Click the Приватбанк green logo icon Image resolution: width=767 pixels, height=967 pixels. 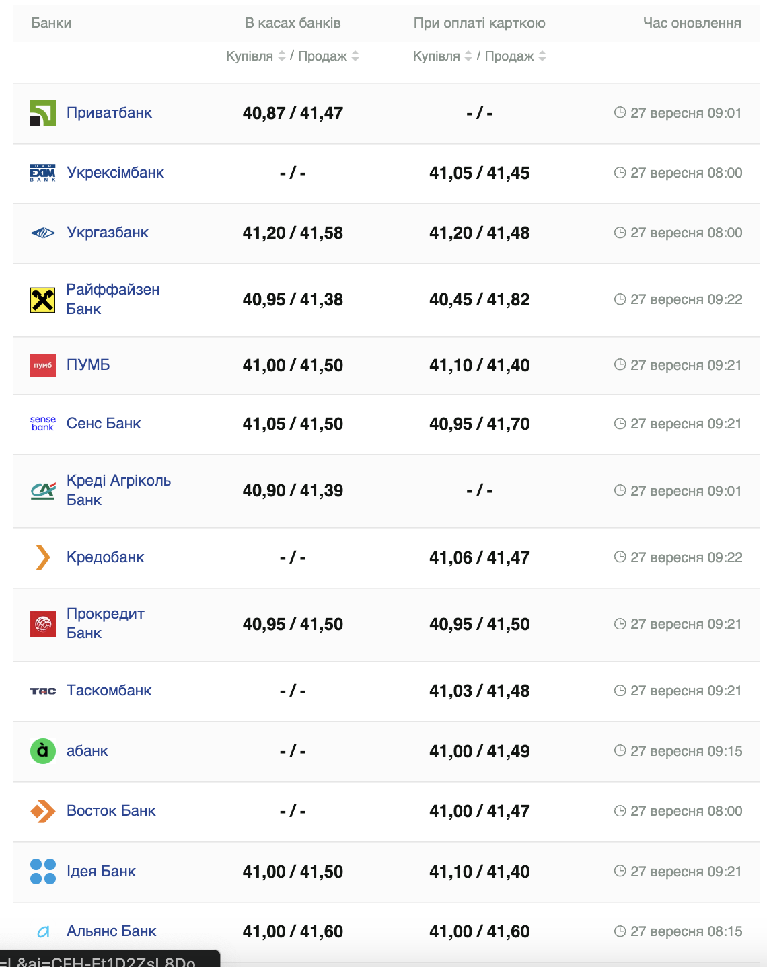43,113
